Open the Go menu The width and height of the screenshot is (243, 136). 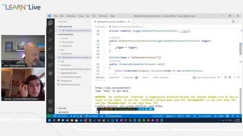pyautogui.click(x=88, y=16)
